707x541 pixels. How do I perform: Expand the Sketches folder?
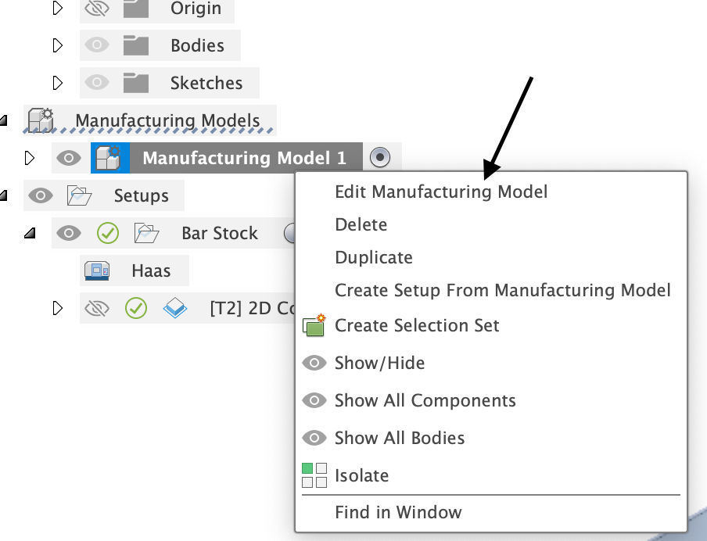point(57,82)
